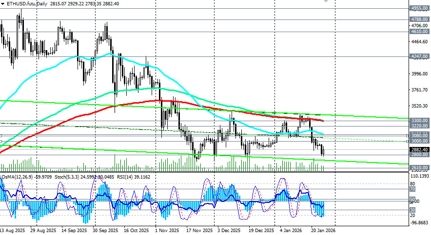Click the 2610.00 level label
Viewport: 431px width, 235px height.
[419, 168]
